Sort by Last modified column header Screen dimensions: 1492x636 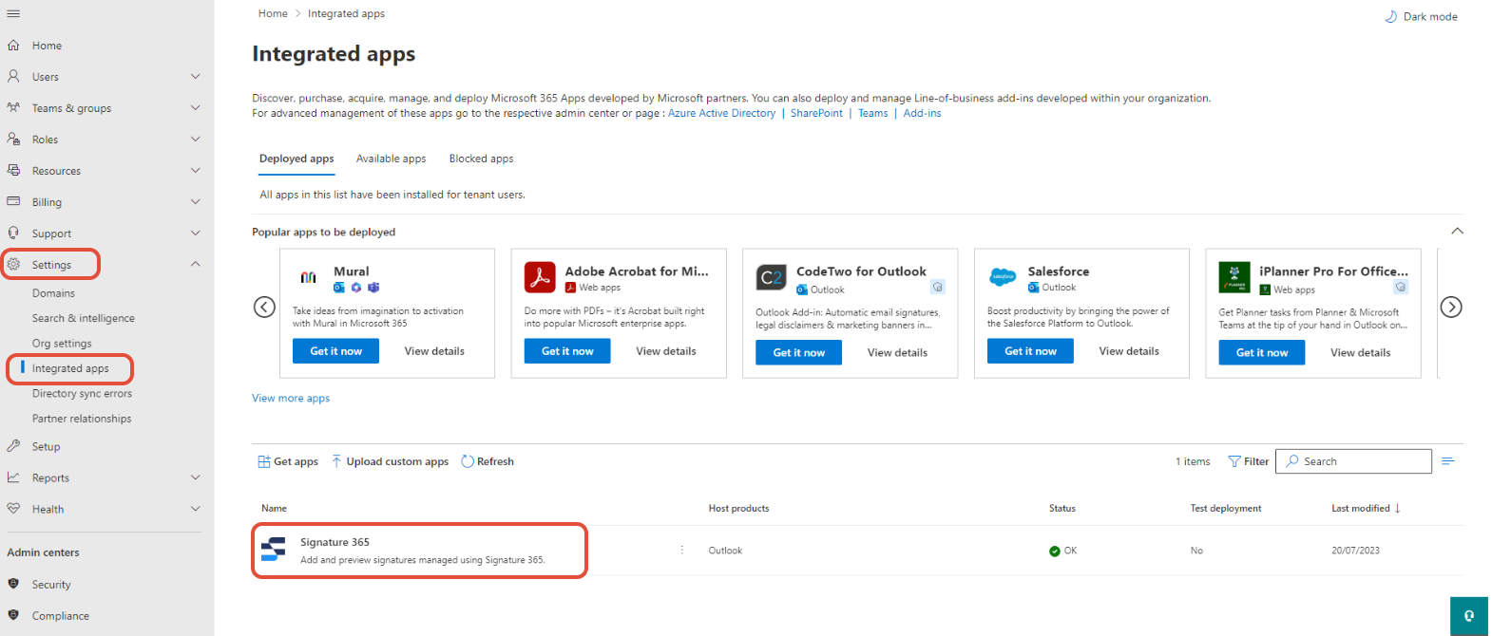[1366, 508]
